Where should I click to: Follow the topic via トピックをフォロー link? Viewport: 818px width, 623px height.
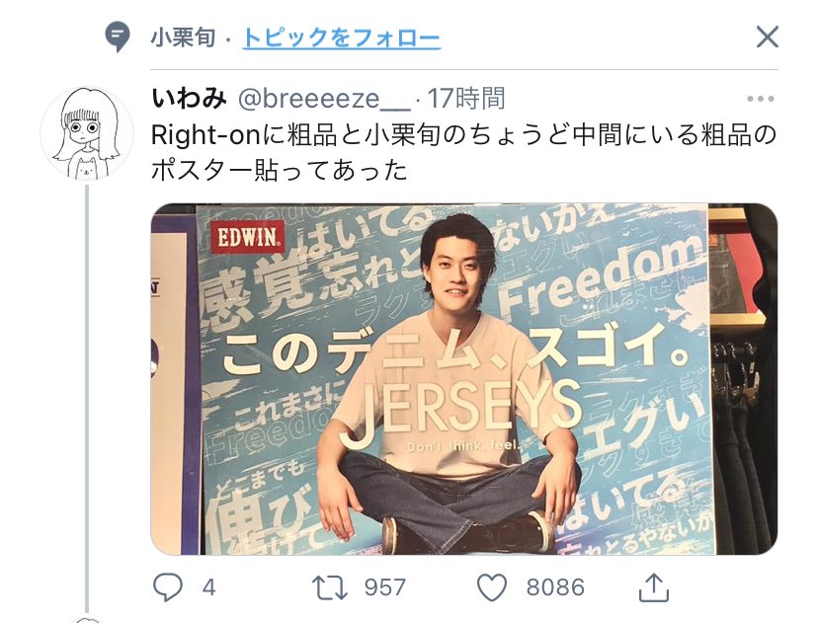[342, 39]
